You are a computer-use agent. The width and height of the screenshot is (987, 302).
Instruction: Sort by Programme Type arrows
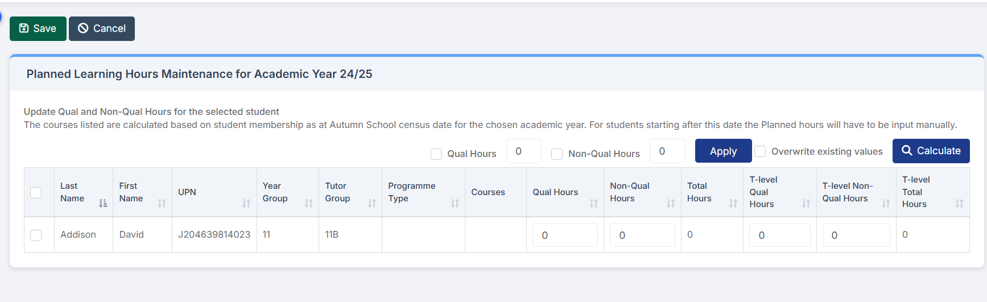point(455,203)
